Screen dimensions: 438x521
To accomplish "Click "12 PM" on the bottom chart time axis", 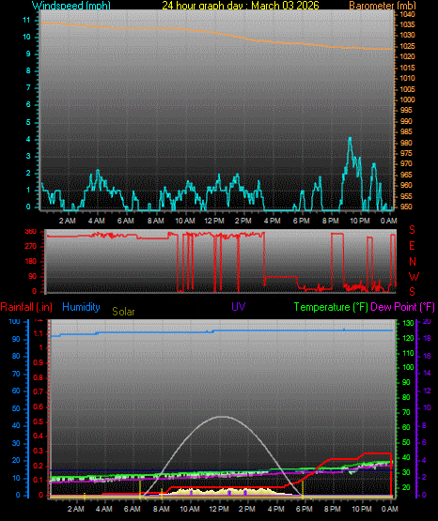I will pyautogui.click(x=219, y=509).
